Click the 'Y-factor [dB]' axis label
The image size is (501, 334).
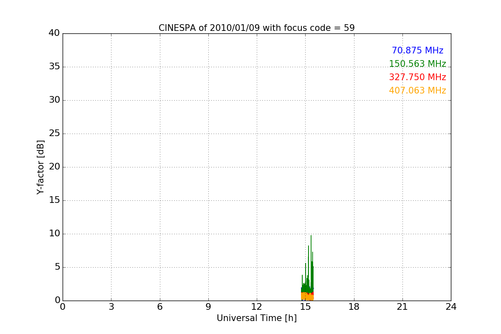coord(40,167)
